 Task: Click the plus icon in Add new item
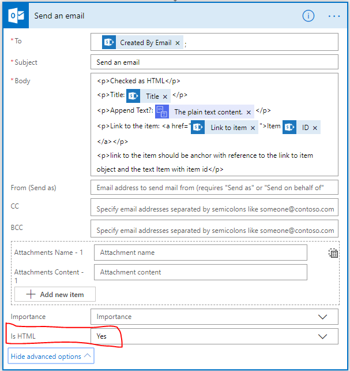click(x=31, y=294)
